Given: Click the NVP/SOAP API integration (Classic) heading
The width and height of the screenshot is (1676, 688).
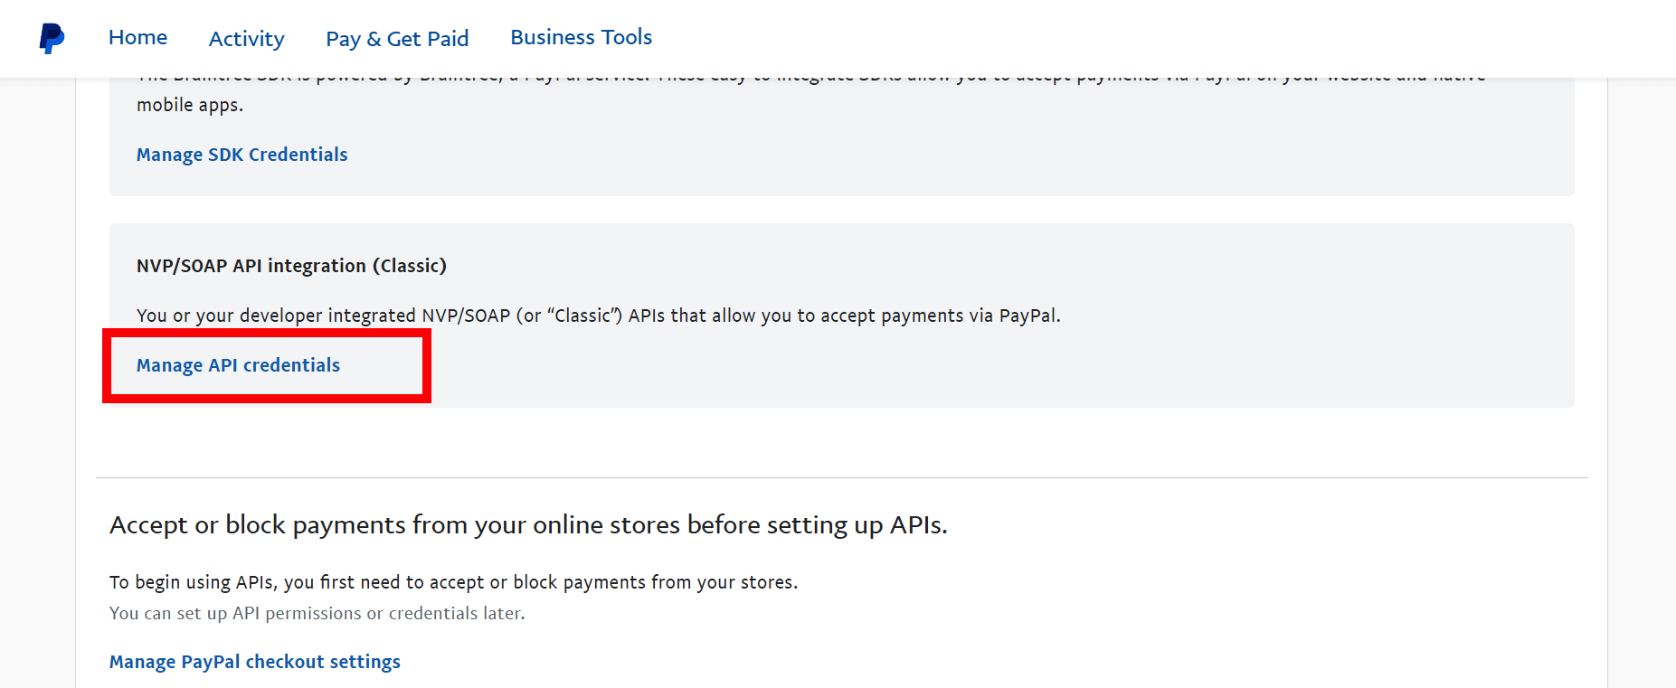Looking at the screenshot, I should pyautogui.click(x=291, y=266).
